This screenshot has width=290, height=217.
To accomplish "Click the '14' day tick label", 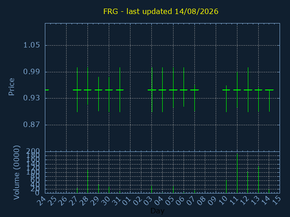I will pos(266,201).
